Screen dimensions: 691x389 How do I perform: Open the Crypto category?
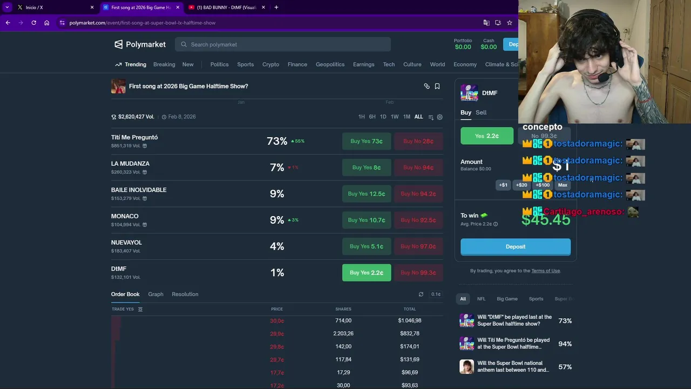coord(270,64)
